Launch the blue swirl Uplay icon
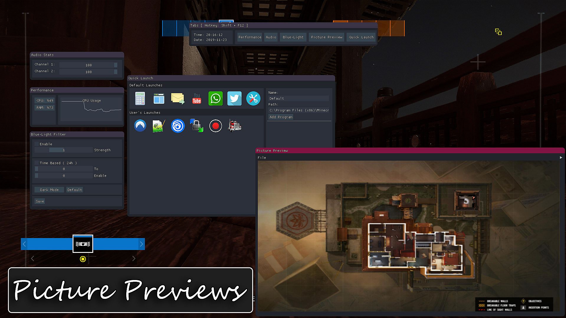 pyautogui.click(x=178, y=126)
